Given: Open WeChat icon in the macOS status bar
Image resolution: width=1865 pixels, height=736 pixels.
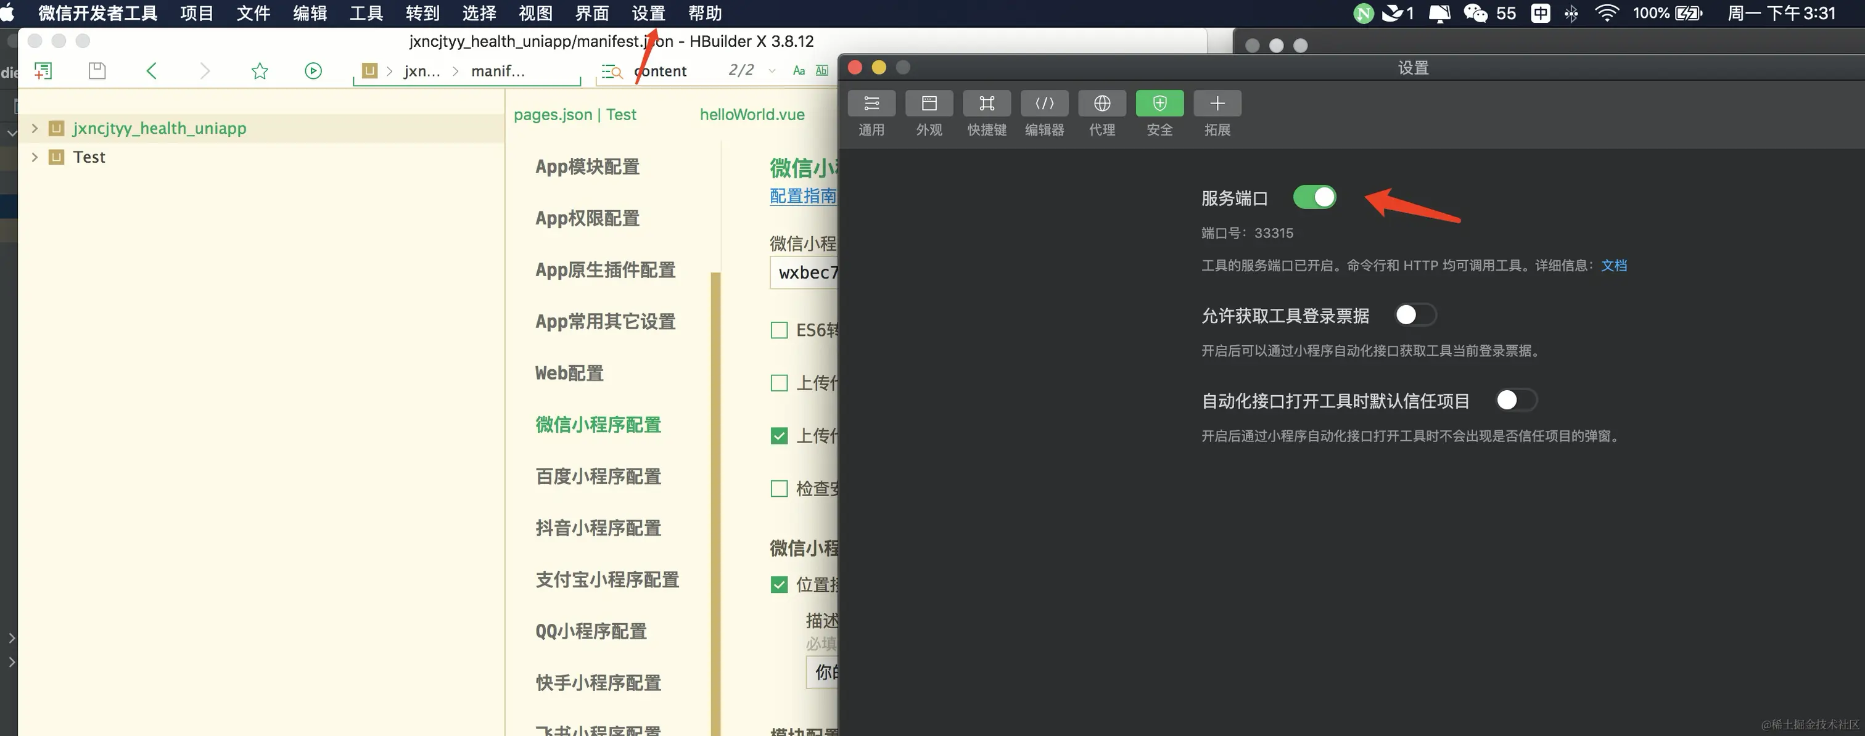Looking at the screenshot, I should (1475, 13).
